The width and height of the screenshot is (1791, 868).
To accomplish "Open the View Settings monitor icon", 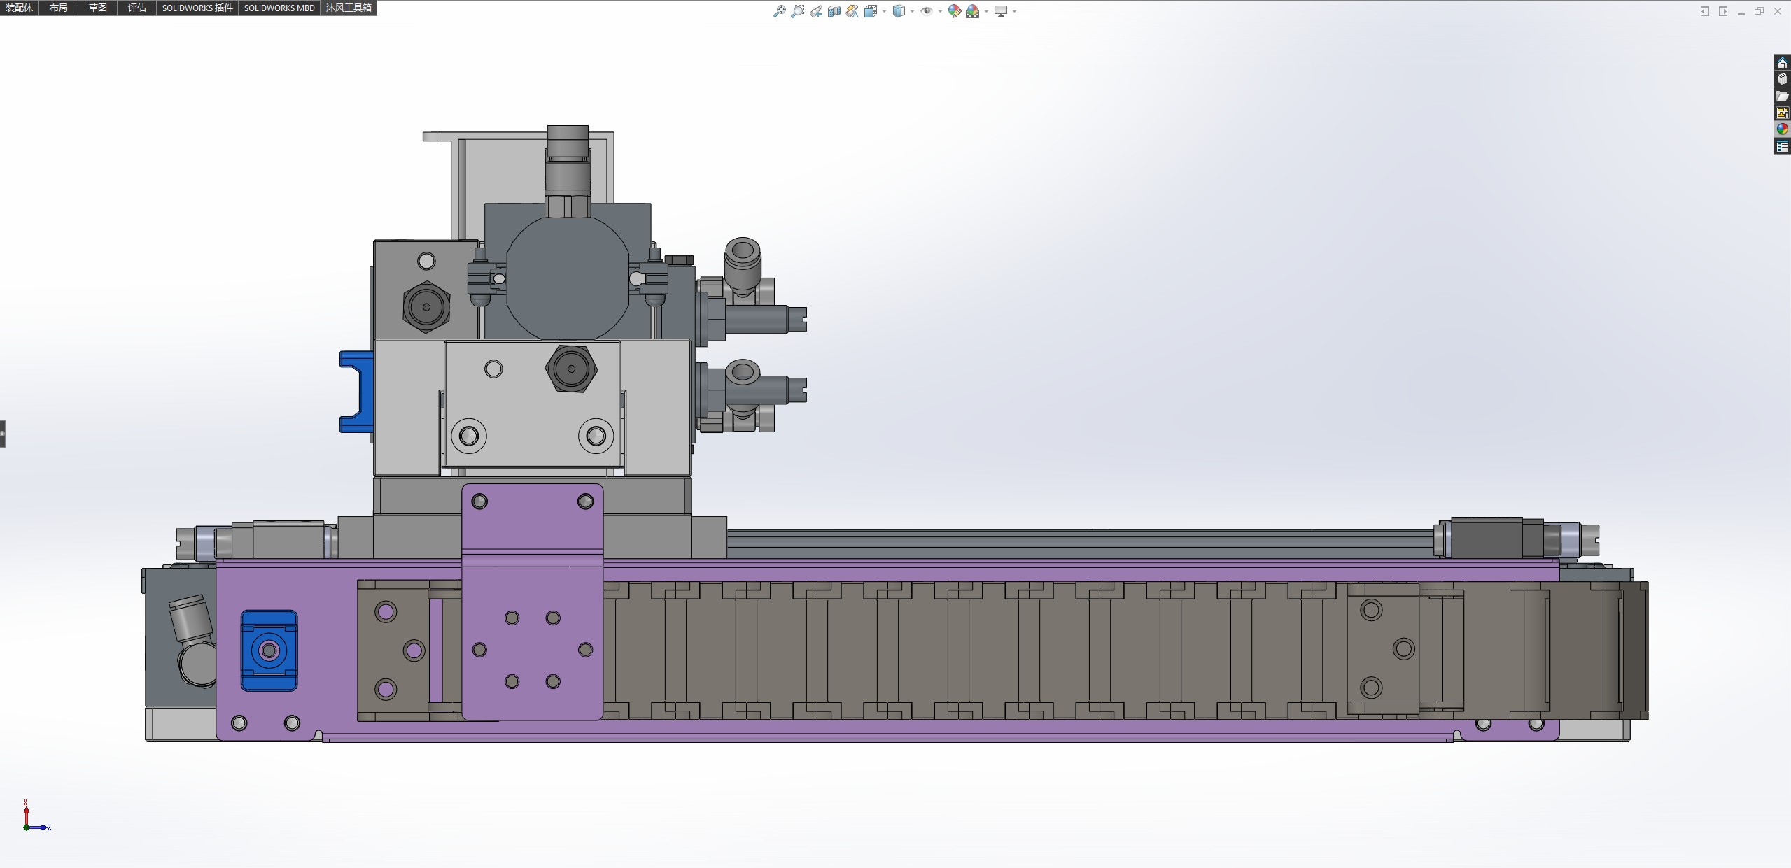I will (x=1001, y=11).
